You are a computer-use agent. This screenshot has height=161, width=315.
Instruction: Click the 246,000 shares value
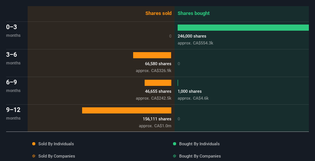pos(192,36)
